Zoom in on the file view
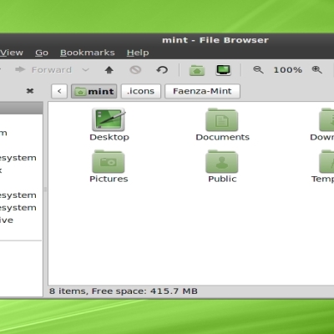This screenshot has width=334, height=334. [x=317, y=70]
